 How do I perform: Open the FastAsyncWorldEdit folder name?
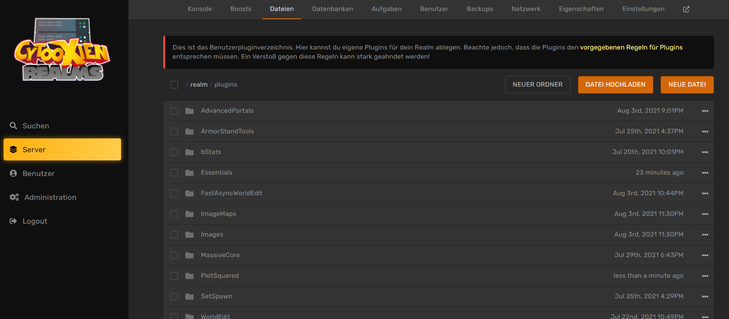coord(232,193)
